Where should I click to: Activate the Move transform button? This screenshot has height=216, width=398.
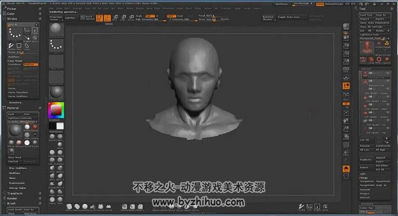pyautogui.click(x=115, y=18)
